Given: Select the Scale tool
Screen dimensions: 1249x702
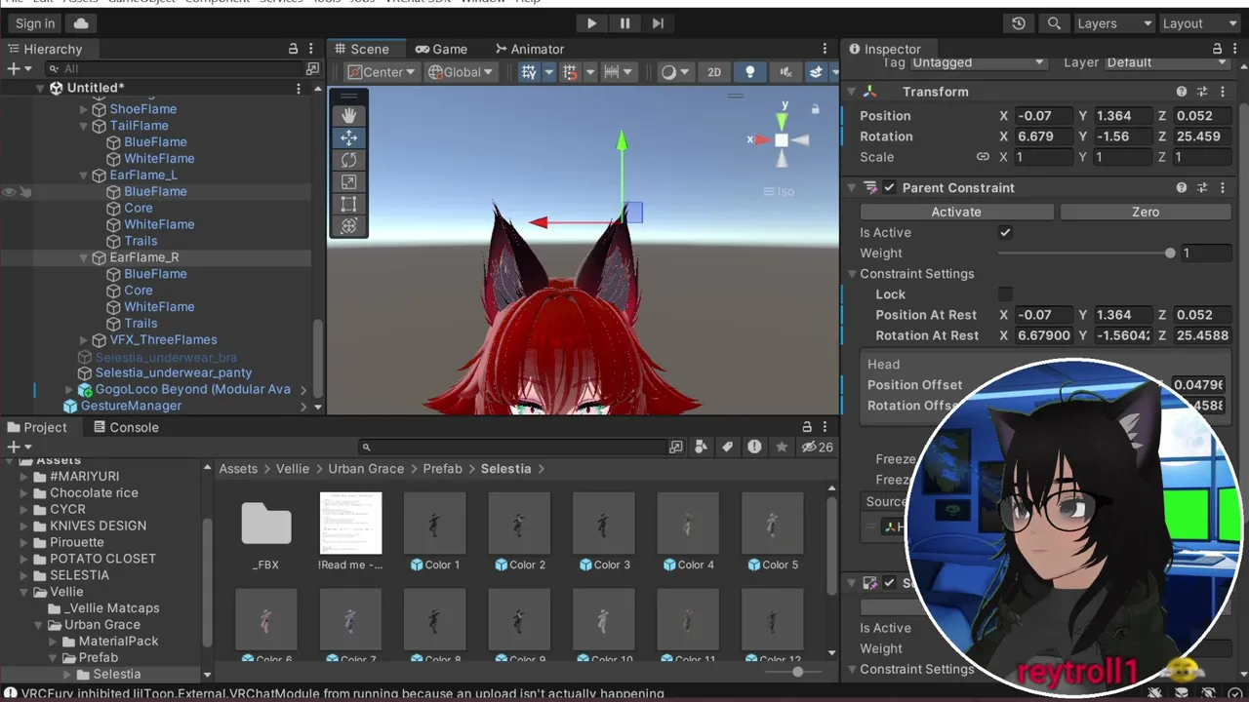Looking at the screenshot, I should [x=348, y=182].
